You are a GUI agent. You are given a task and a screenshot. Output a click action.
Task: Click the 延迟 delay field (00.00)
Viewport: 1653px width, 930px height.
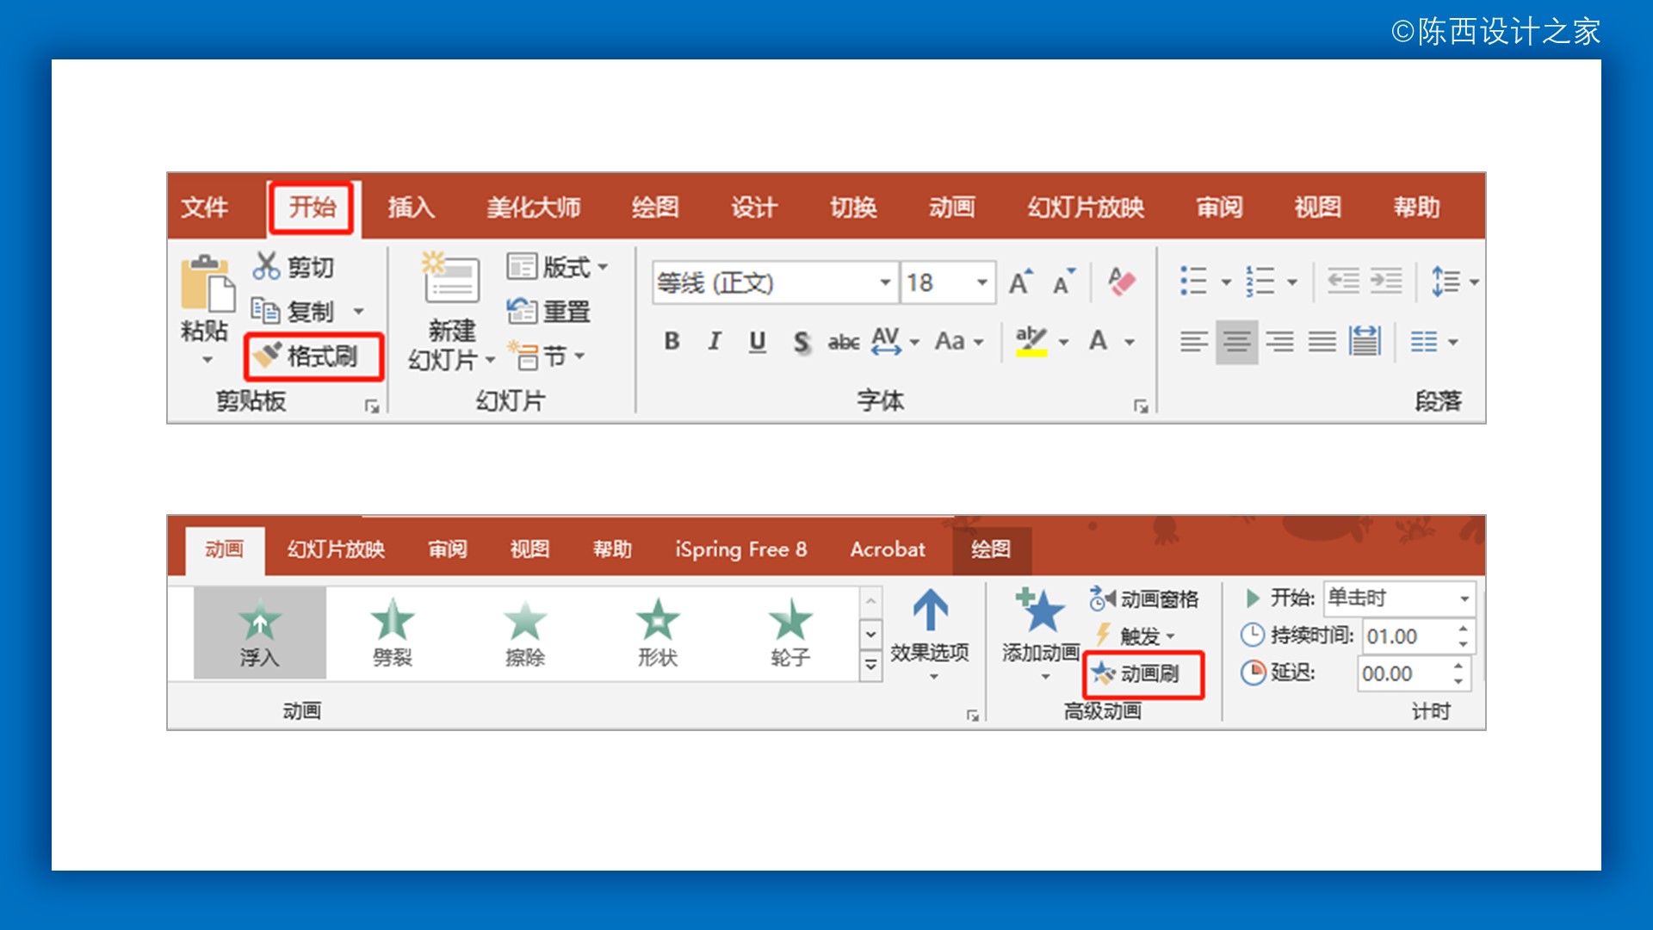point(1404,673)
